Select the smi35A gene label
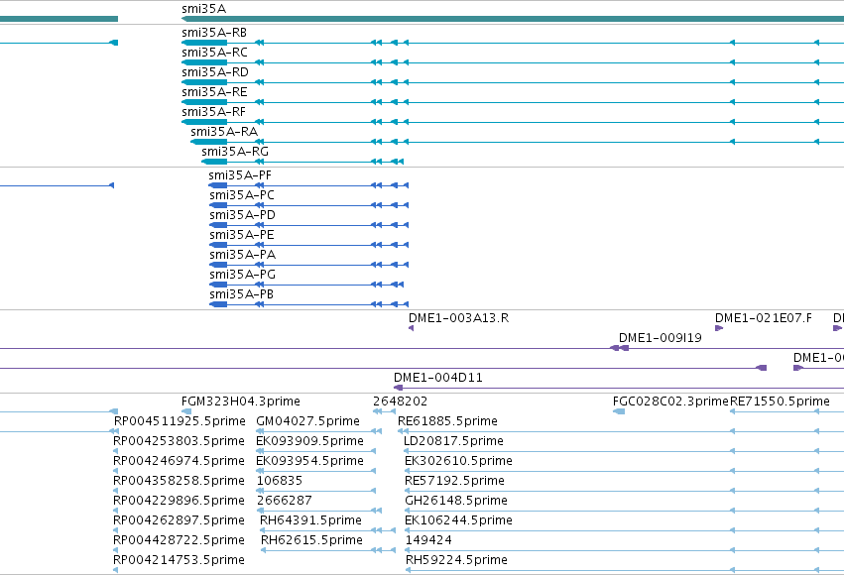Screen dimensions: 844x575 [203, 9]
